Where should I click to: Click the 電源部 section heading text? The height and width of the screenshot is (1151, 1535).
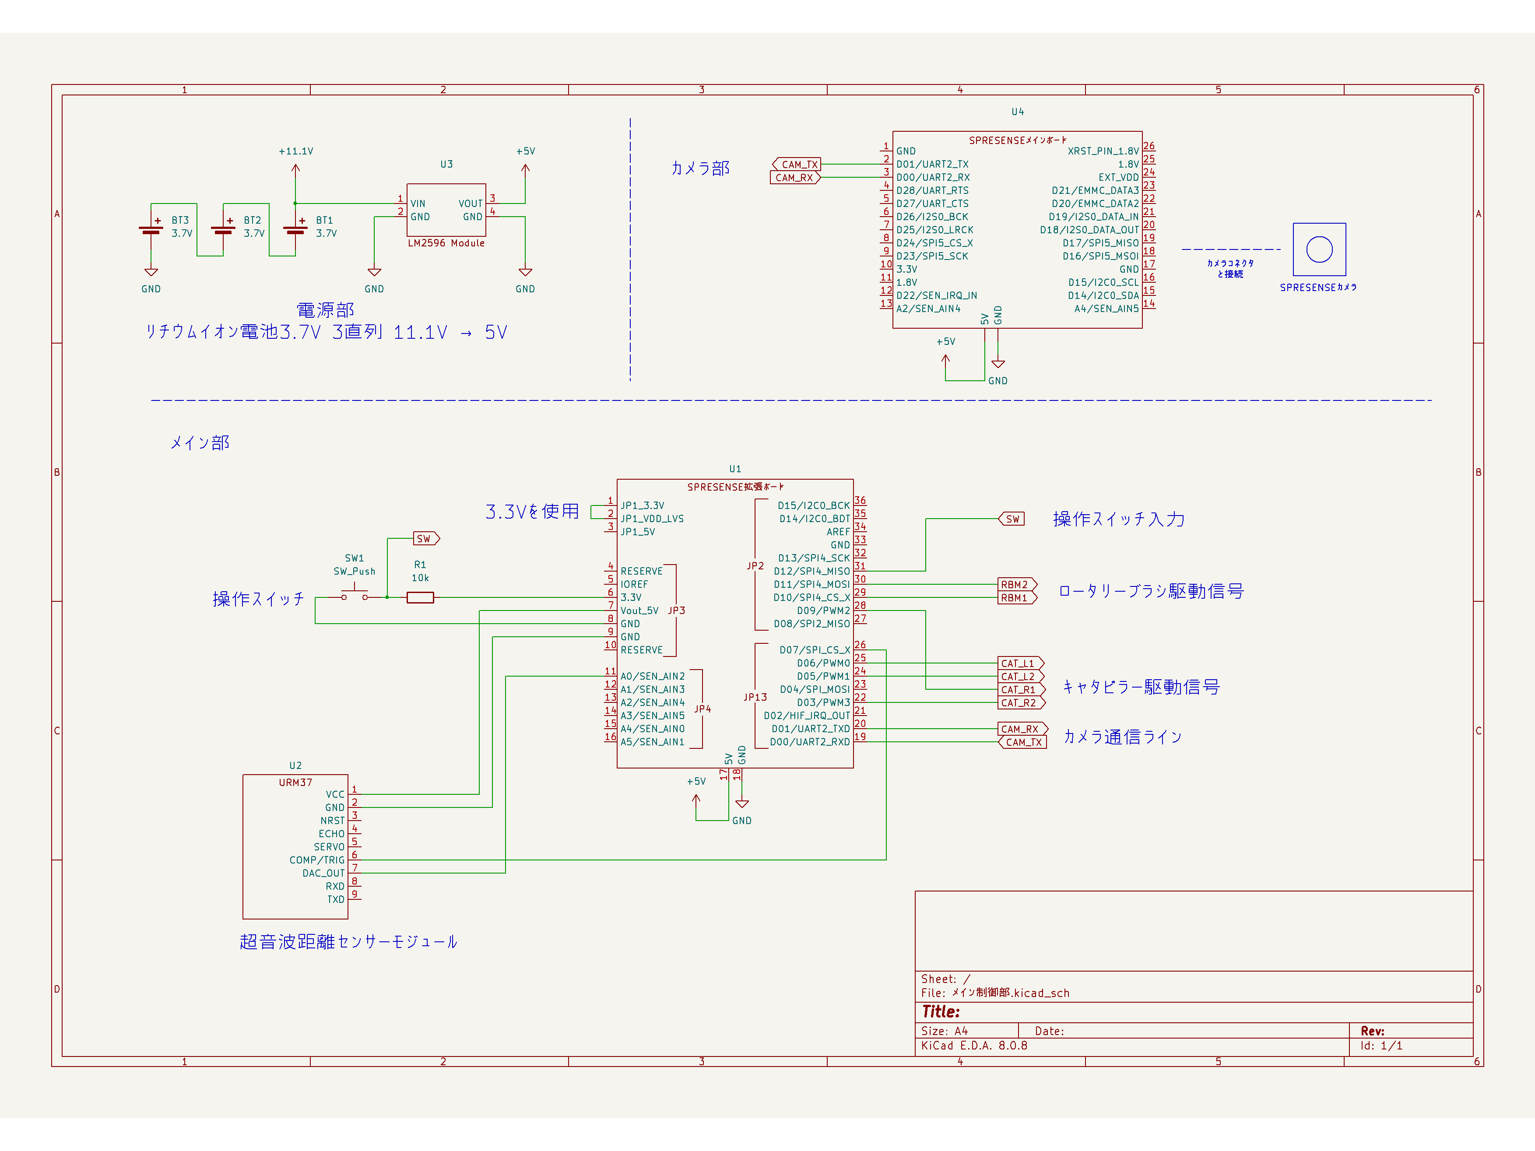click(326, 310)
